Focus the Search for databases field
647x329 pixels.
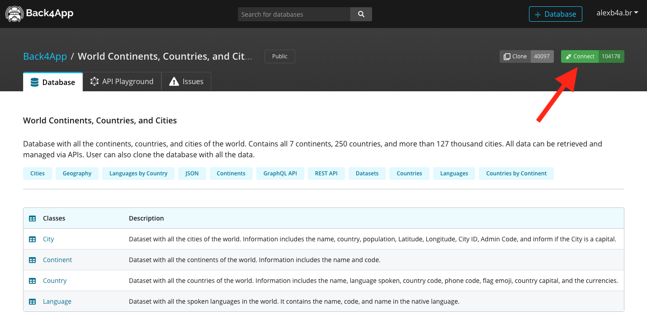[x=294, y=14]
